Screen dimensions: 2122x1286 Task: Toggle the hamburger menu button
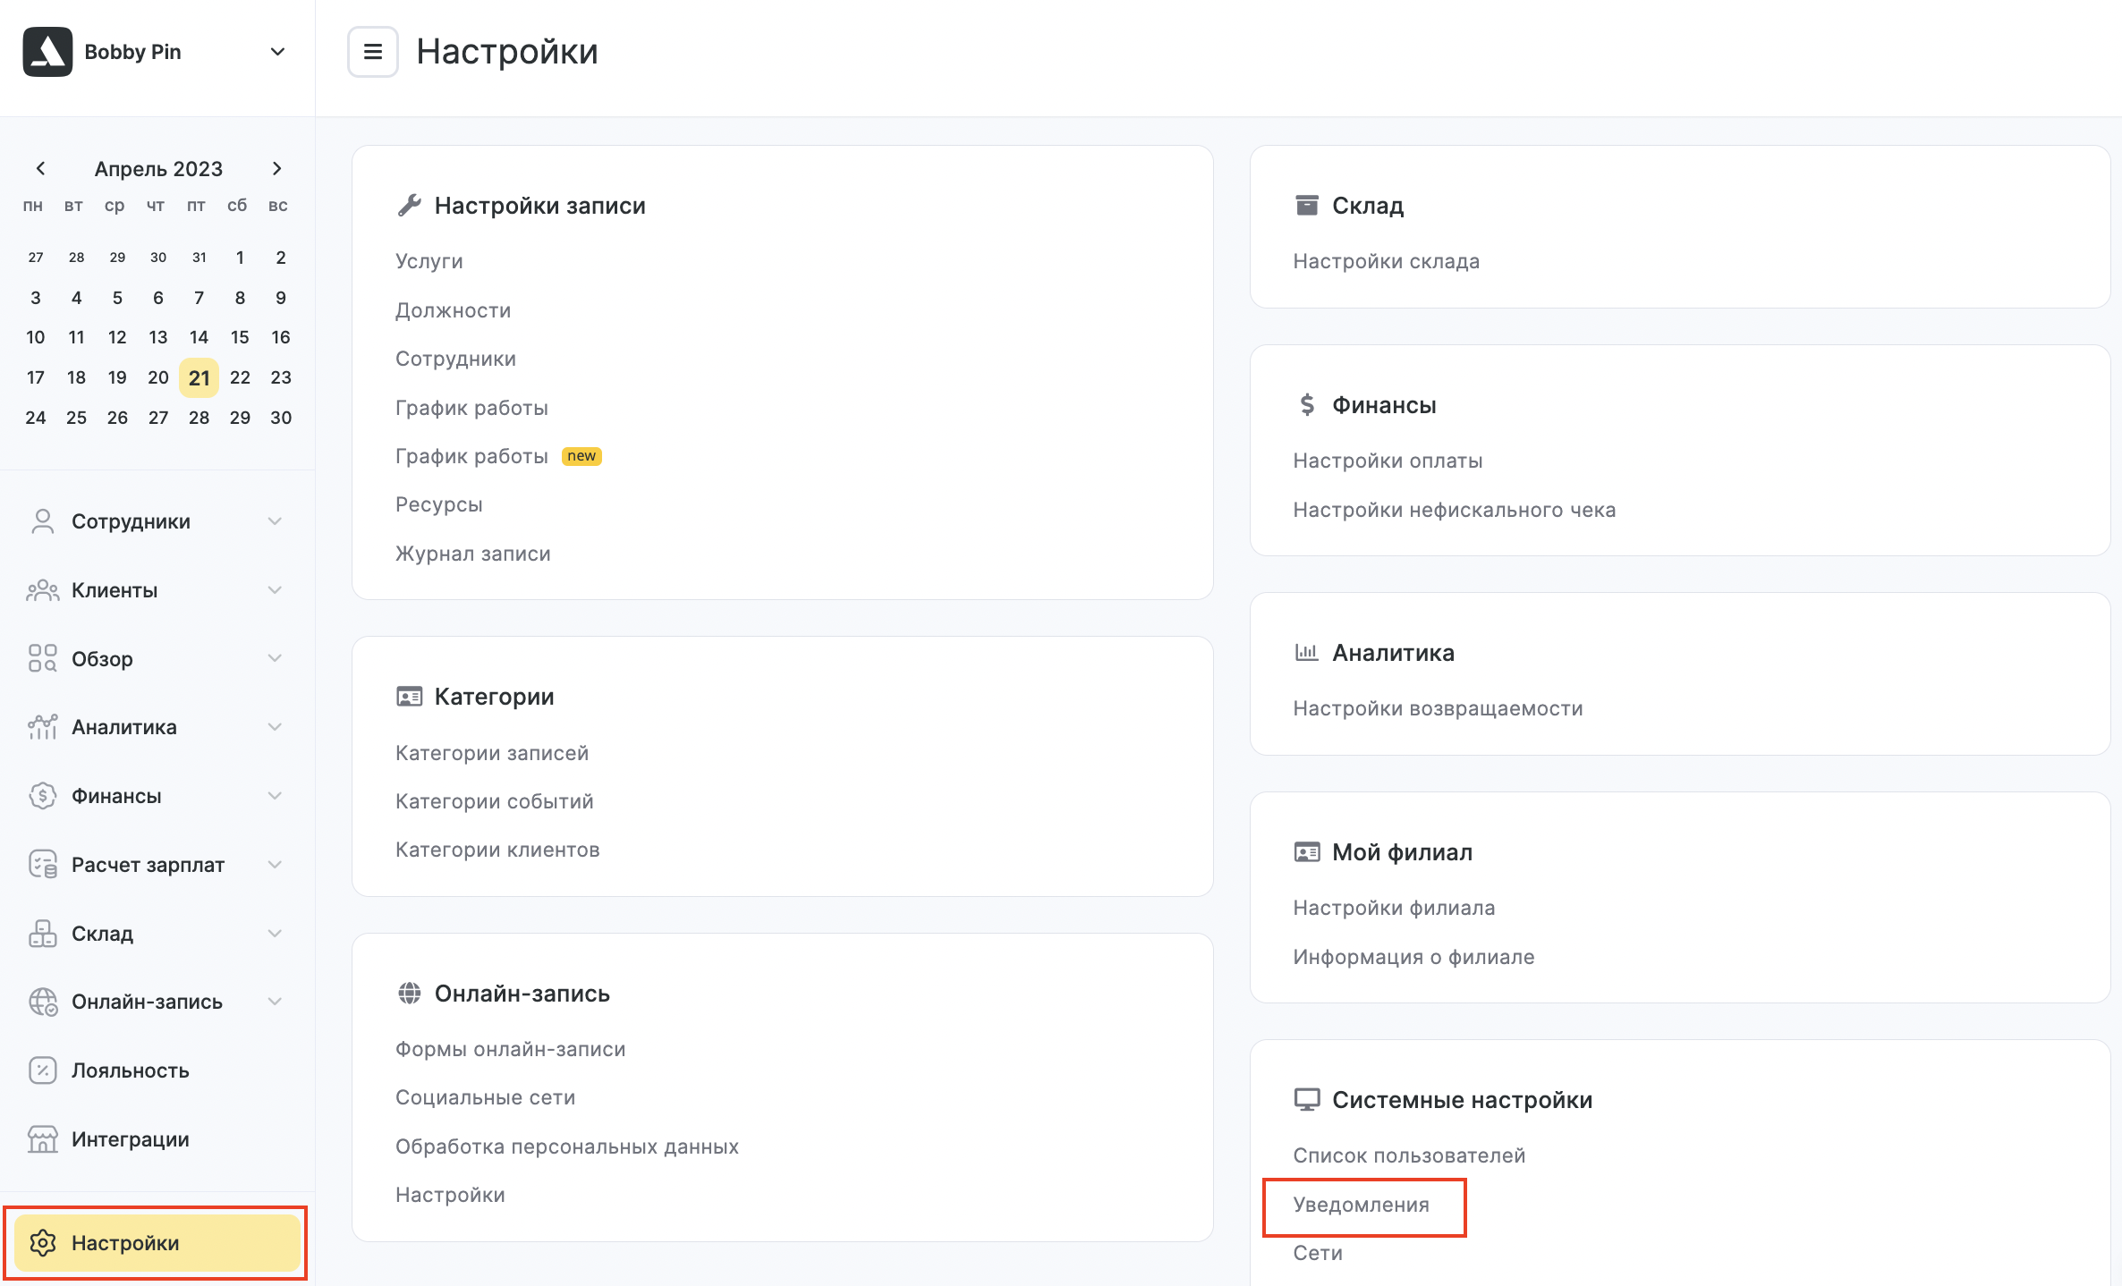(x=373, y=52)
